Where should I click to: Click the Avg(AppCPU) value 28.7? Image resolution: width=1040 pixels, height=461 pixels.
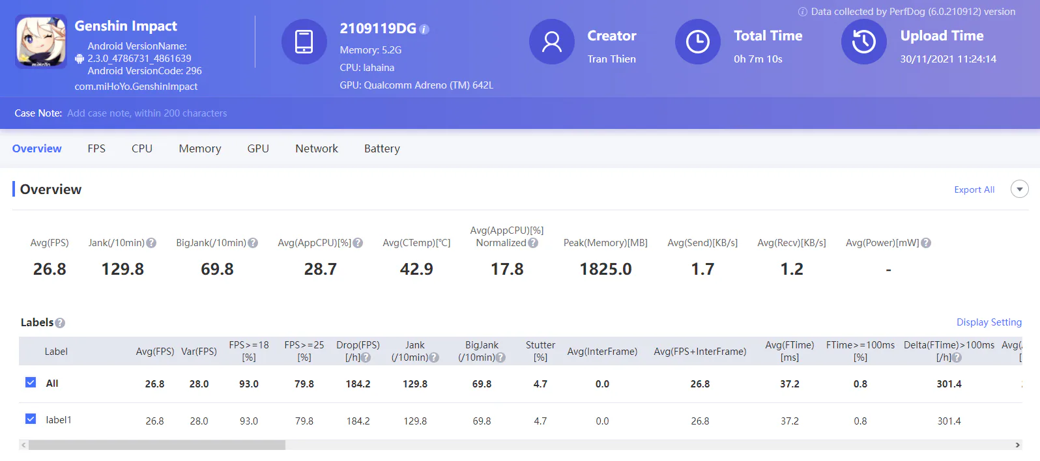[x=321, y=269]
